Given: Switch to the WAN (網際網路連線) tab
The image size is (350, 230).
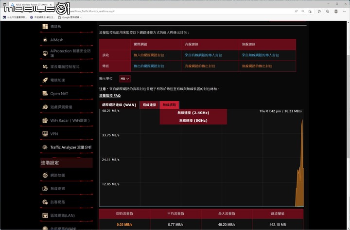Looking at the screenshot, I should [119, 105].
